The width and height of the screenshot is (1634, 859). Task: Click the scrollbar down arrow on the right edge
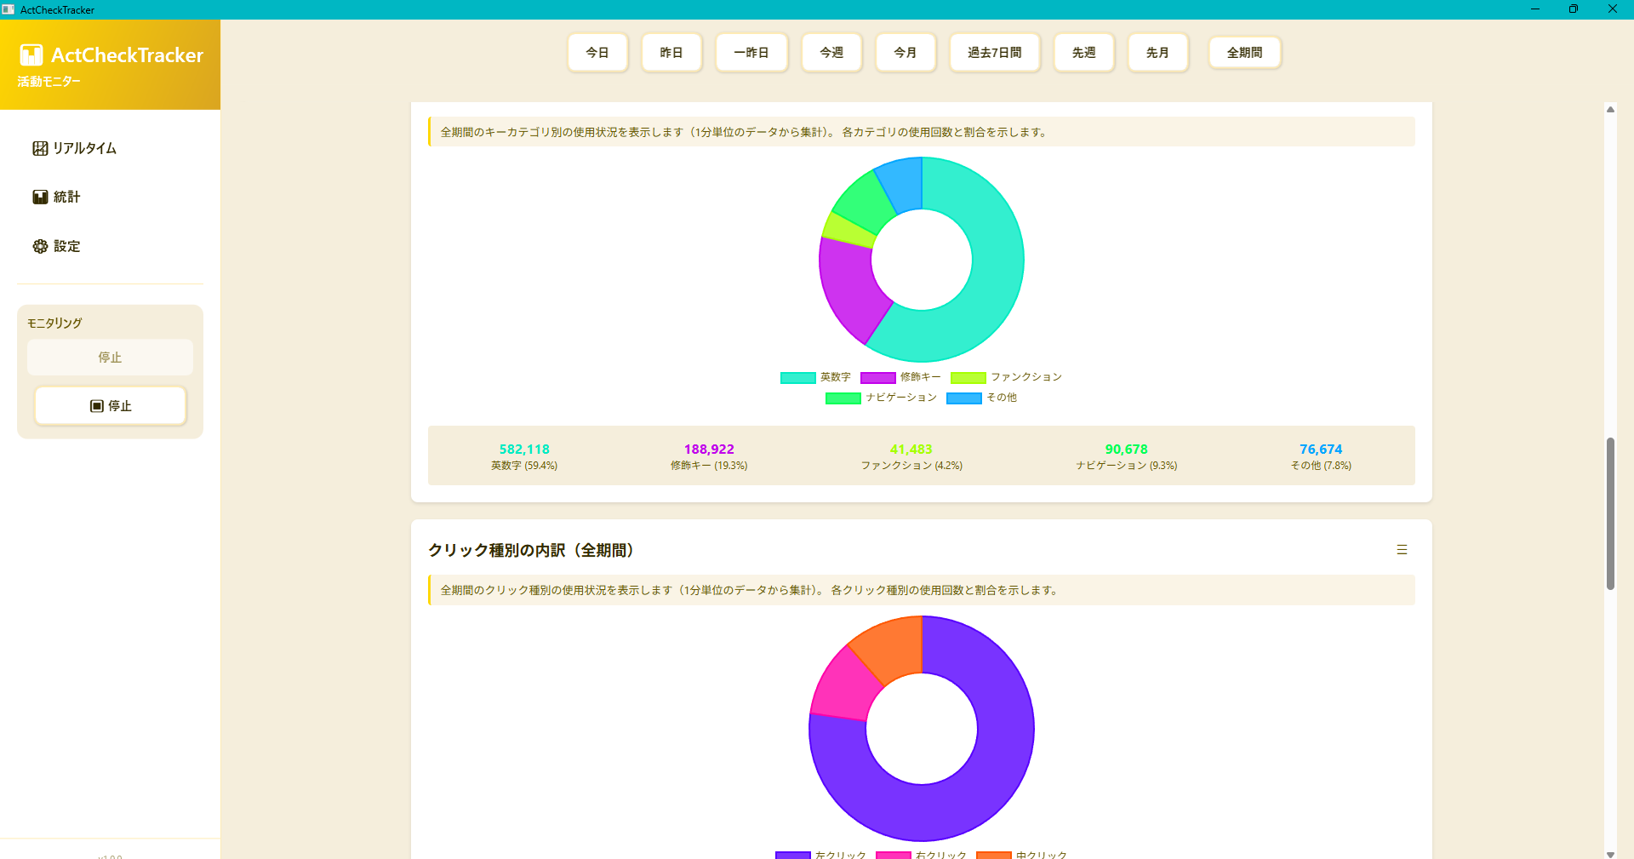pyautogui.click(x=1610, y=855)
